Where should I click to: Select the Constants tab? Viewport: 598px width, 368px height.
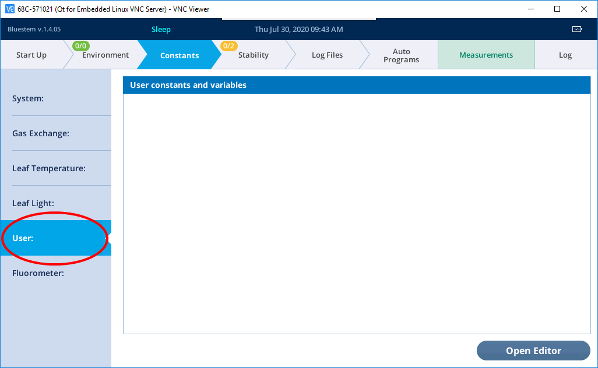[180, 55]
